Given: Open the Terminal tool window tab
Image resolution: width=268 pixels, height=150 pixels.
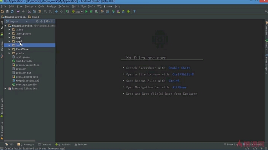Looking at the screenshot, I should point(45,144).
